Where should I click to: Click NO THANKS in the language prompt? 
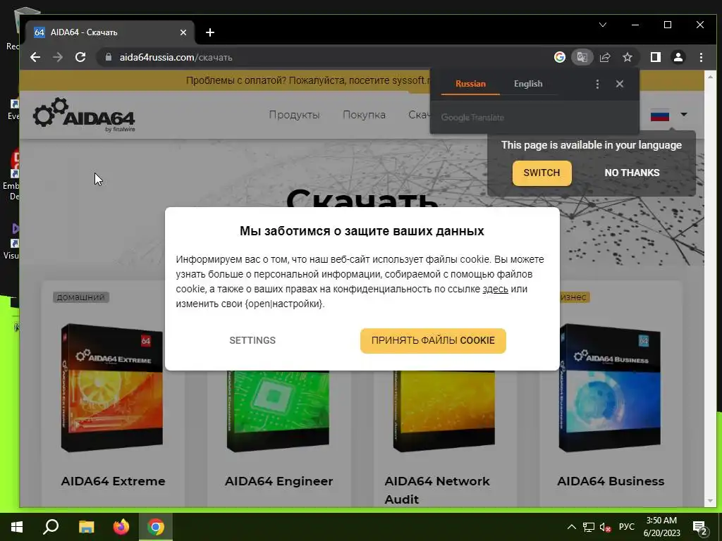click(632, 173)
